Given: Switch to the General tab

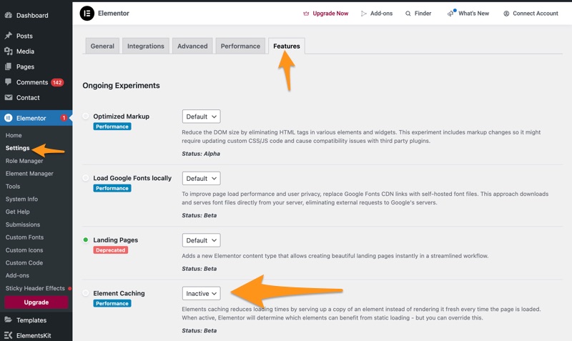Looking at the screenshot, I should pyautogui.click(x=102, y=46).
